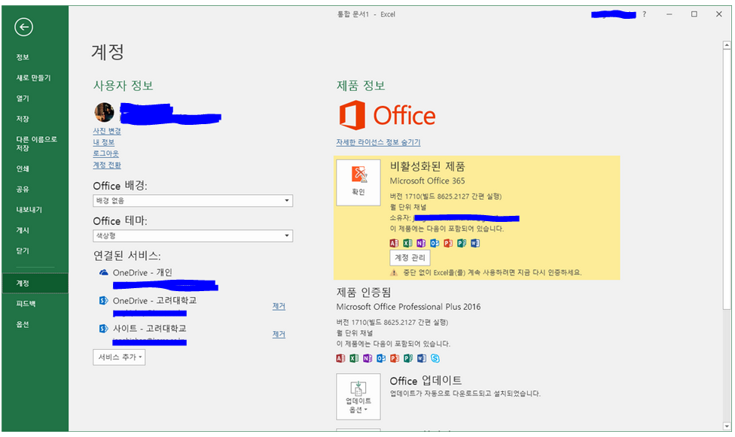
Task: Select 새로 만들기 in the sidebar
Action: (x=33, y=77)
